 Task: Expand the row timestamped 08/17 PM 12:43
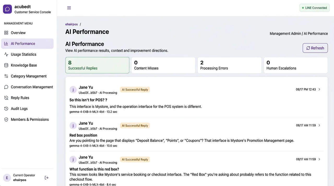click(x=319, y=89)
